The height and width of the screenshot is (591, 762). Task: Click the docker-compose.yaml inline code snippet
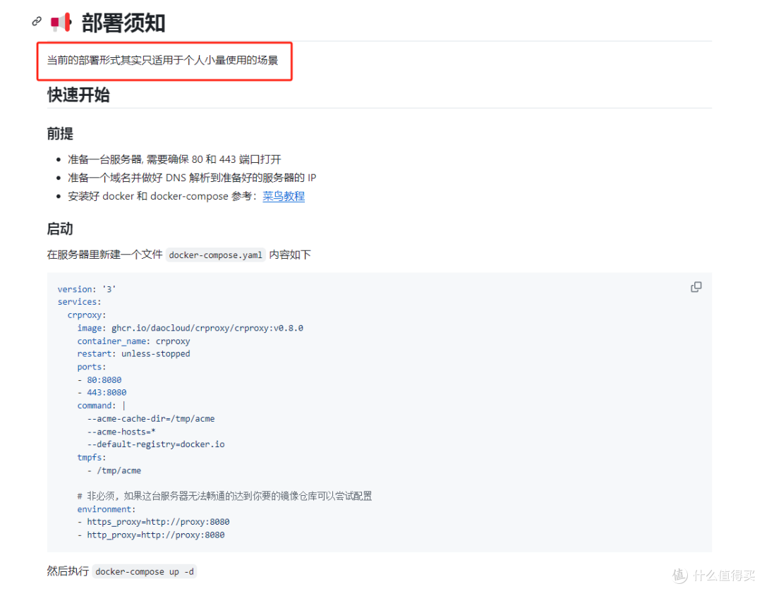pos(215,255)
